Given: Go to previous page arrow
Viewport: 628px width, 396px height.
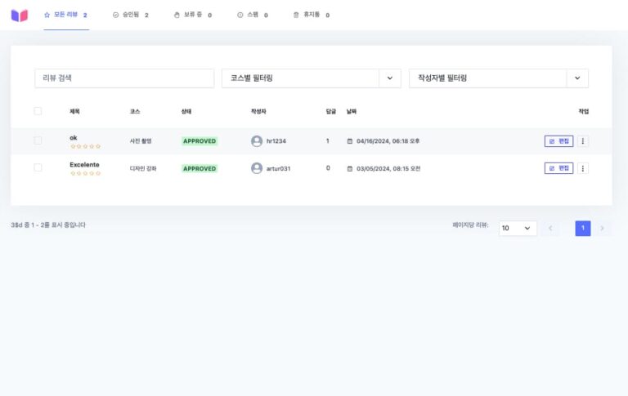Looking at the screenshot, I should (550, 229).
